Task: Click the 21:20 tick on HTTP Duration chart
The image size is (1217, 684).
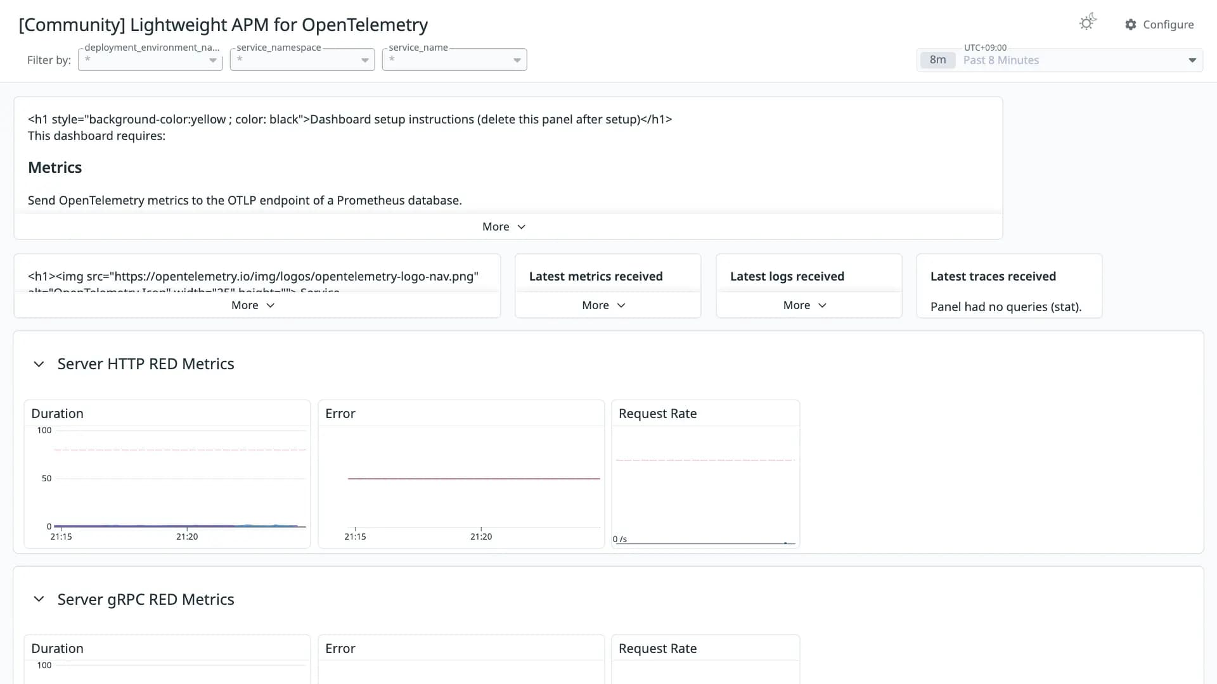Action: coord(187,536)
